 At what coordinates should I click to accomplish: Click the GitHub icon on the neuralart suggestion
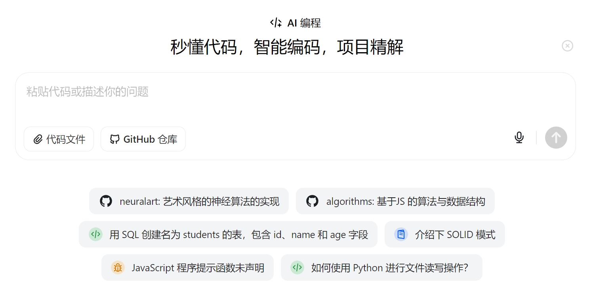[x=106, y=201]
